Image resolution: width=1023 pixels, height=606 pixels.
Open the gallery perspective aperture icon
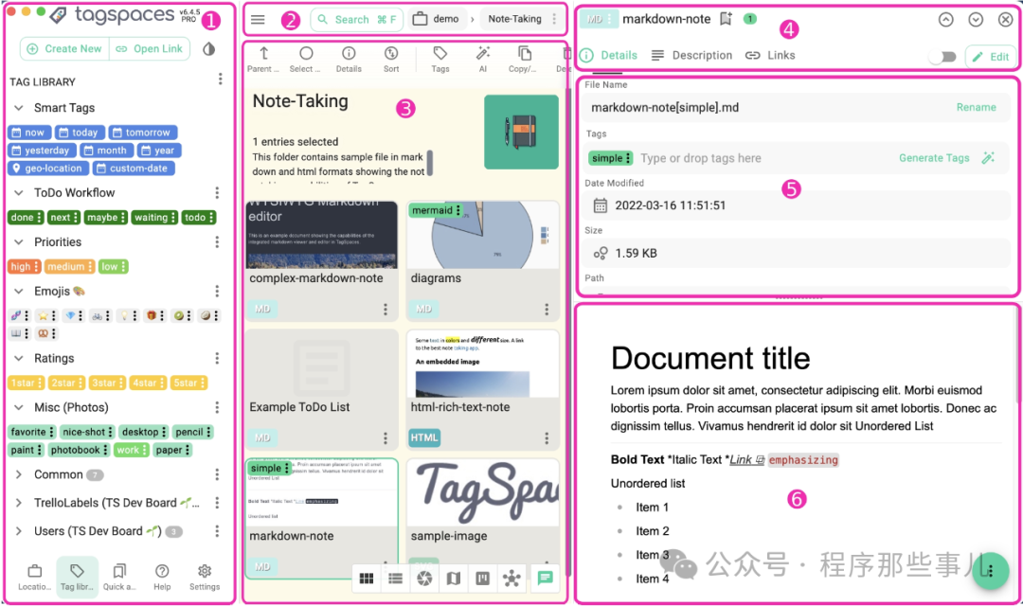(x=424, y=578)
